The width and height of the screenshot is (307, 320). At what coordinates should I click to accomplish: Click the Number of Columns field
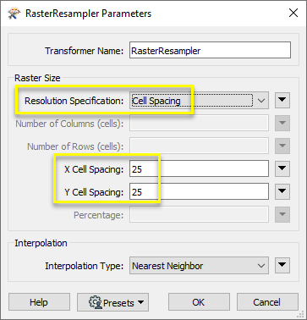tap(199, 124)
